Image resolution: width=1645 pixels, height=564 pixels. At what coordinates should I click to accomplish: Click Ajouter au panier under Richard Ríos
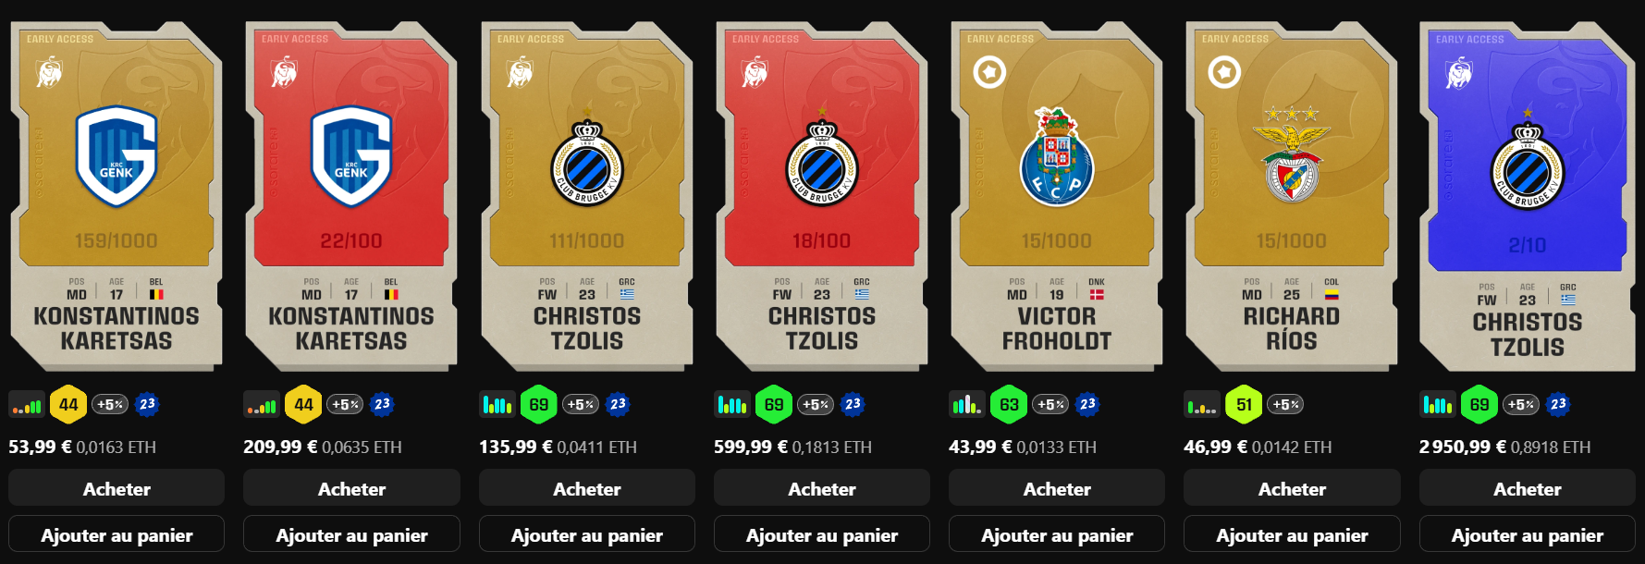pos(1292,534)
